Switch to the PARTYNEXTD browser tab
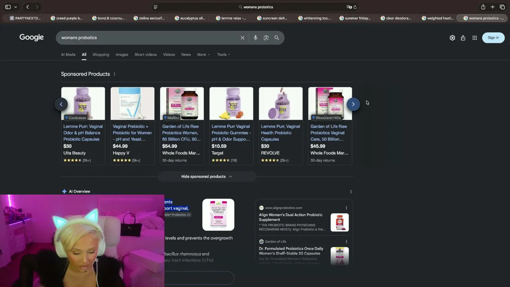The image size is (510, 287). click(x=25, y=18)
